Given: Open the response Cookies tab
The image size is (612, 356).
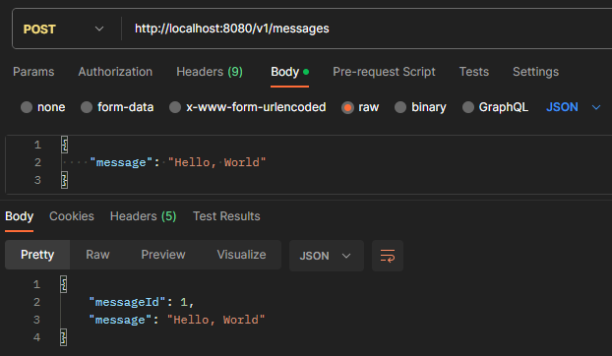Looking at the screenshot, I should pyautogui.click(x=72, y=216).
